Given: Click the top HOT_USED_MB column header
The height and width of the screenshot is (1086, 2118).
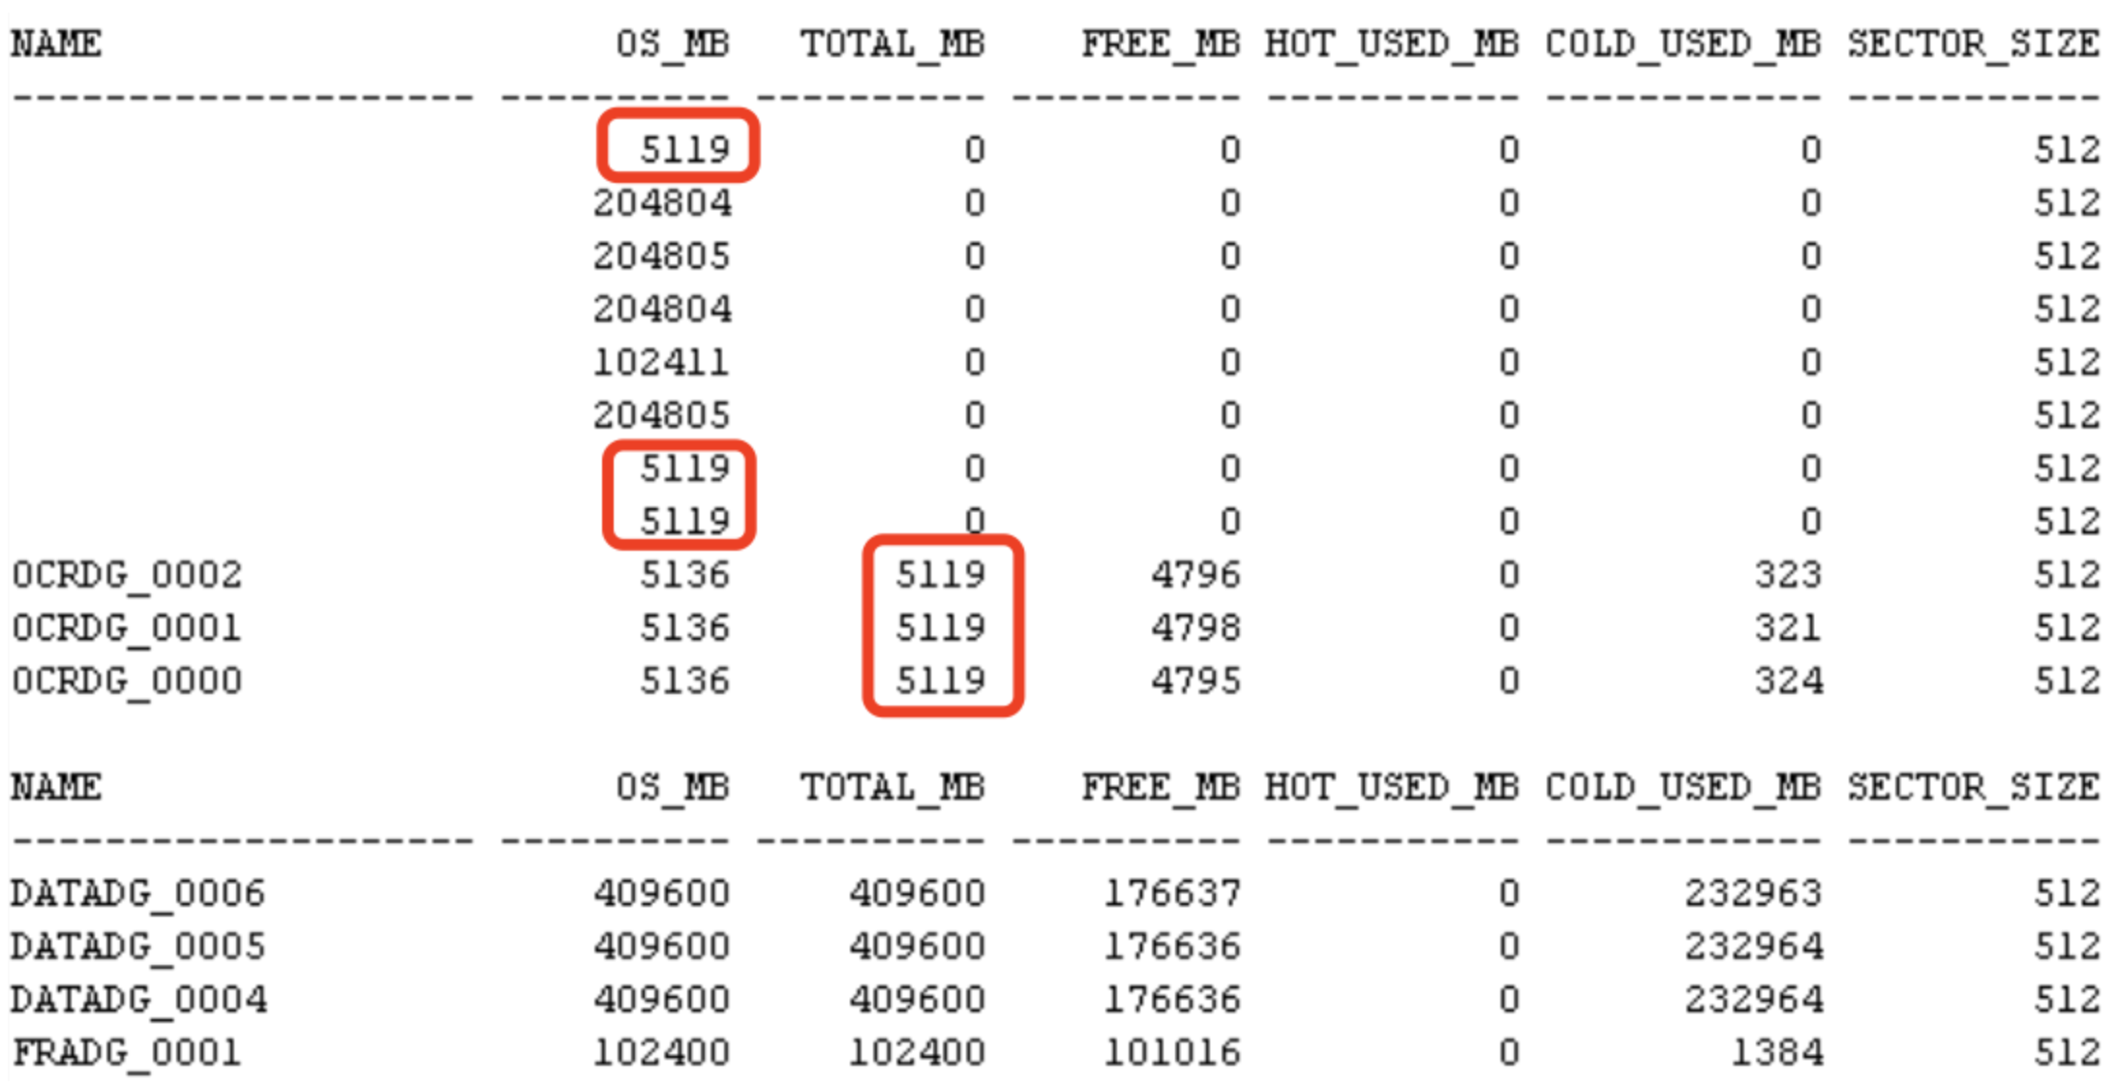Looking at the screenshot, I should coord(1392,44).
